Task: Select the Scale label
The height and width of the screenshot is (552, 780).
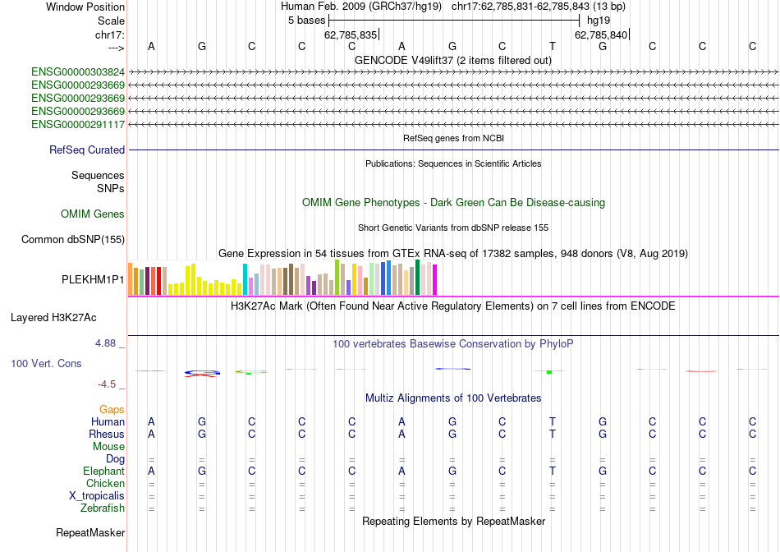Action: pos(111,21)
